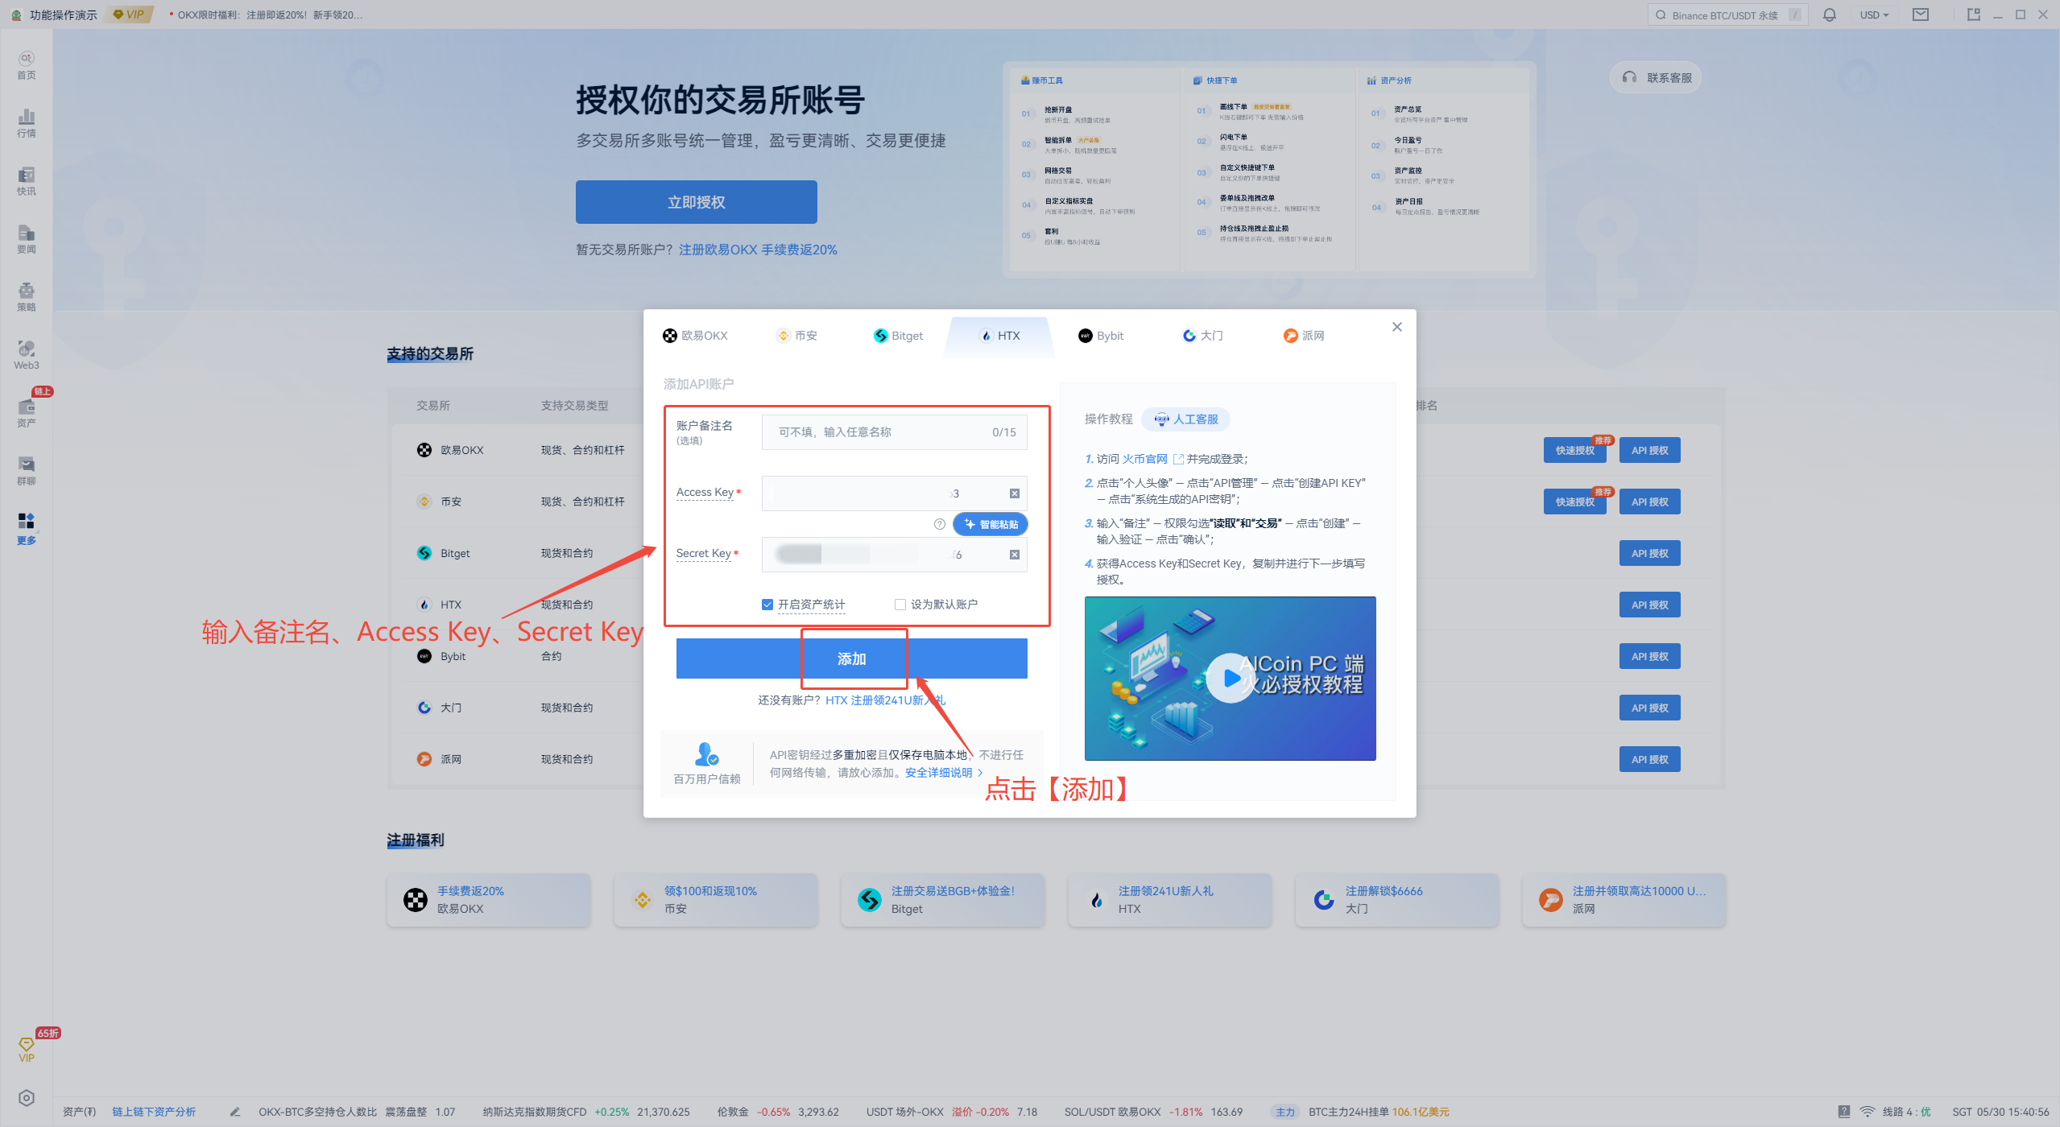The height and width of the screenshot is (1127, 2060).
Task: Open the 行情 market sidebar icon
Action: [x=27, y=123]
